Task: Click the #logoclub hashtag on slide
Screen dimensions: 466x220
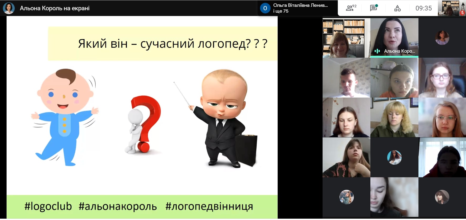Action: tap(48, 206)
